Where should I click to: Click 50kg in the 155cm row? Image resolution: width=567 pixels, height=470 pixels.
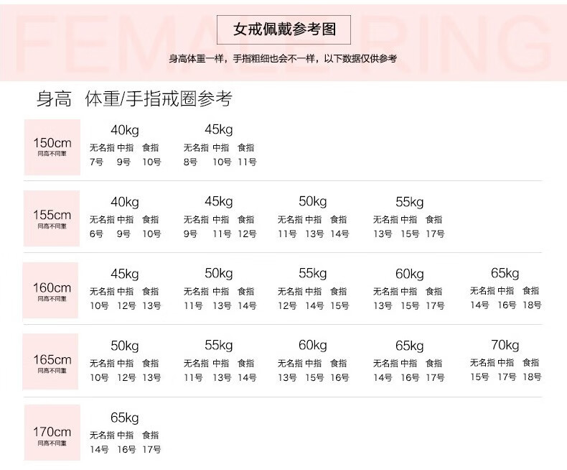pos(313,201)
